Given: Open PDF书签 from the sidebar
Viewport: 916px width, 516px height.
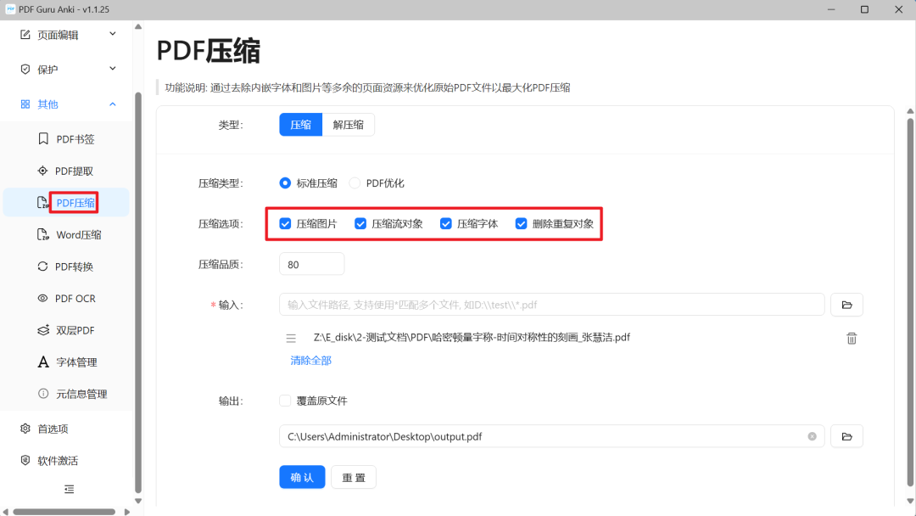Looking at the screenshot, I should point(74,137).
